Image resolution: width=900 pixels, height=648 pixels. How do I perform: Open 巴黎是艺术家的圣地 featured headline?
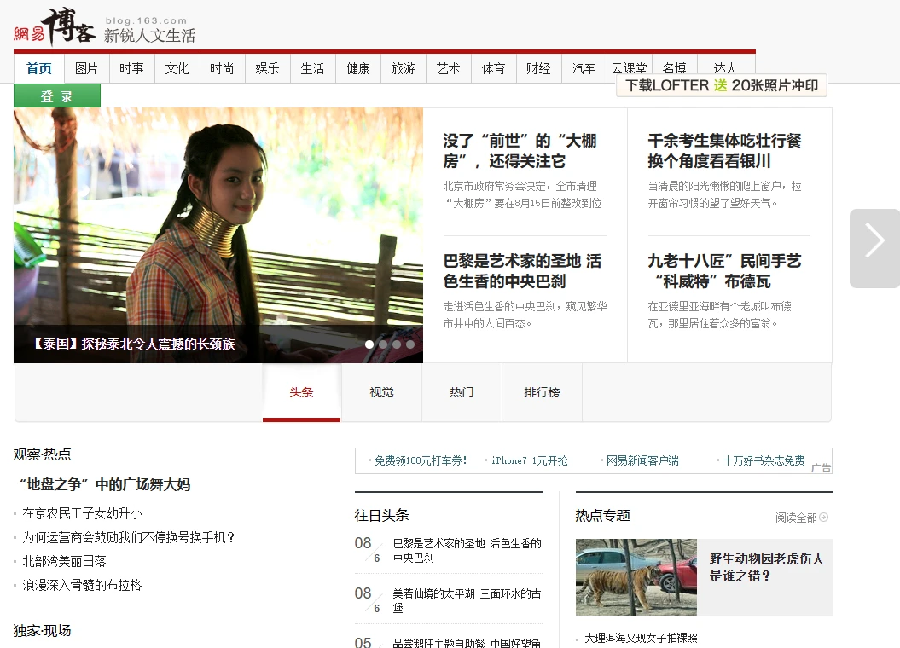tap(522, 271)
